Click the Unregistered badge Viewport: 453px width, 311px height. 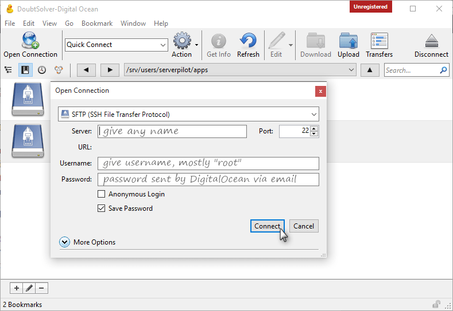click(x=371, y=7)
